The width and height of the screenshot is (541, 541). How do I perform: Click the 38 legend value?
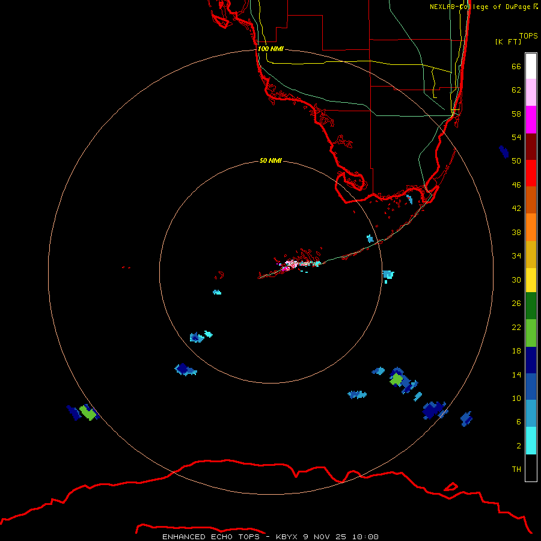coord(516,232)
